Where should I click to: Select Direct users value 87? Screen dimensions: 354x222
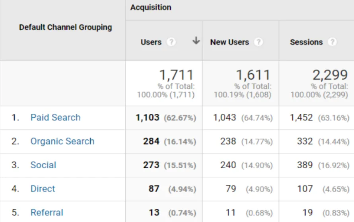click(154, 189)
